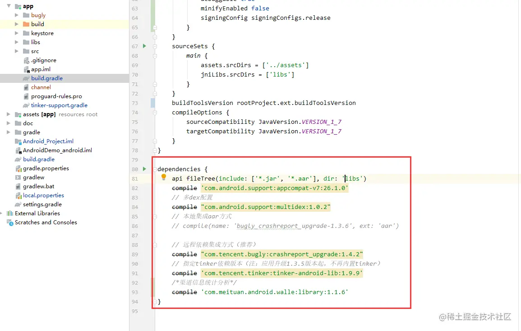
Task: Select build.gradle under app folder
Action: pos(47,78)
